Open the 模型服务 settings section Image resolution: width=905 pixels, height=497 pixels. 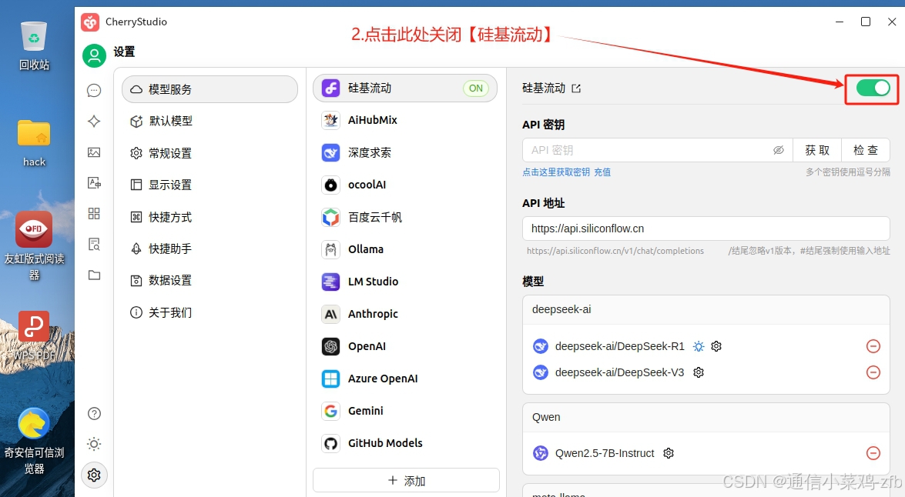click(x=210, y=89)
